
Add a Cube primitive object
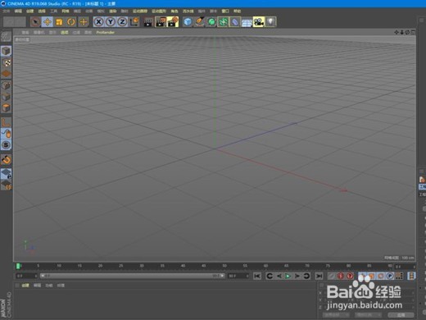(188, 22)
